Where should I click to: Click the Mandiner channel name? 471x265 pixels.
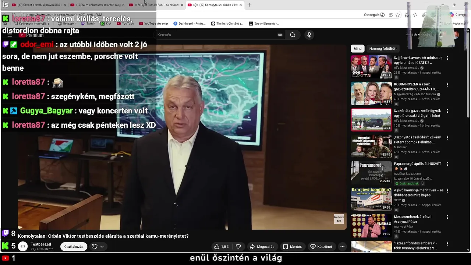point(400,147)
